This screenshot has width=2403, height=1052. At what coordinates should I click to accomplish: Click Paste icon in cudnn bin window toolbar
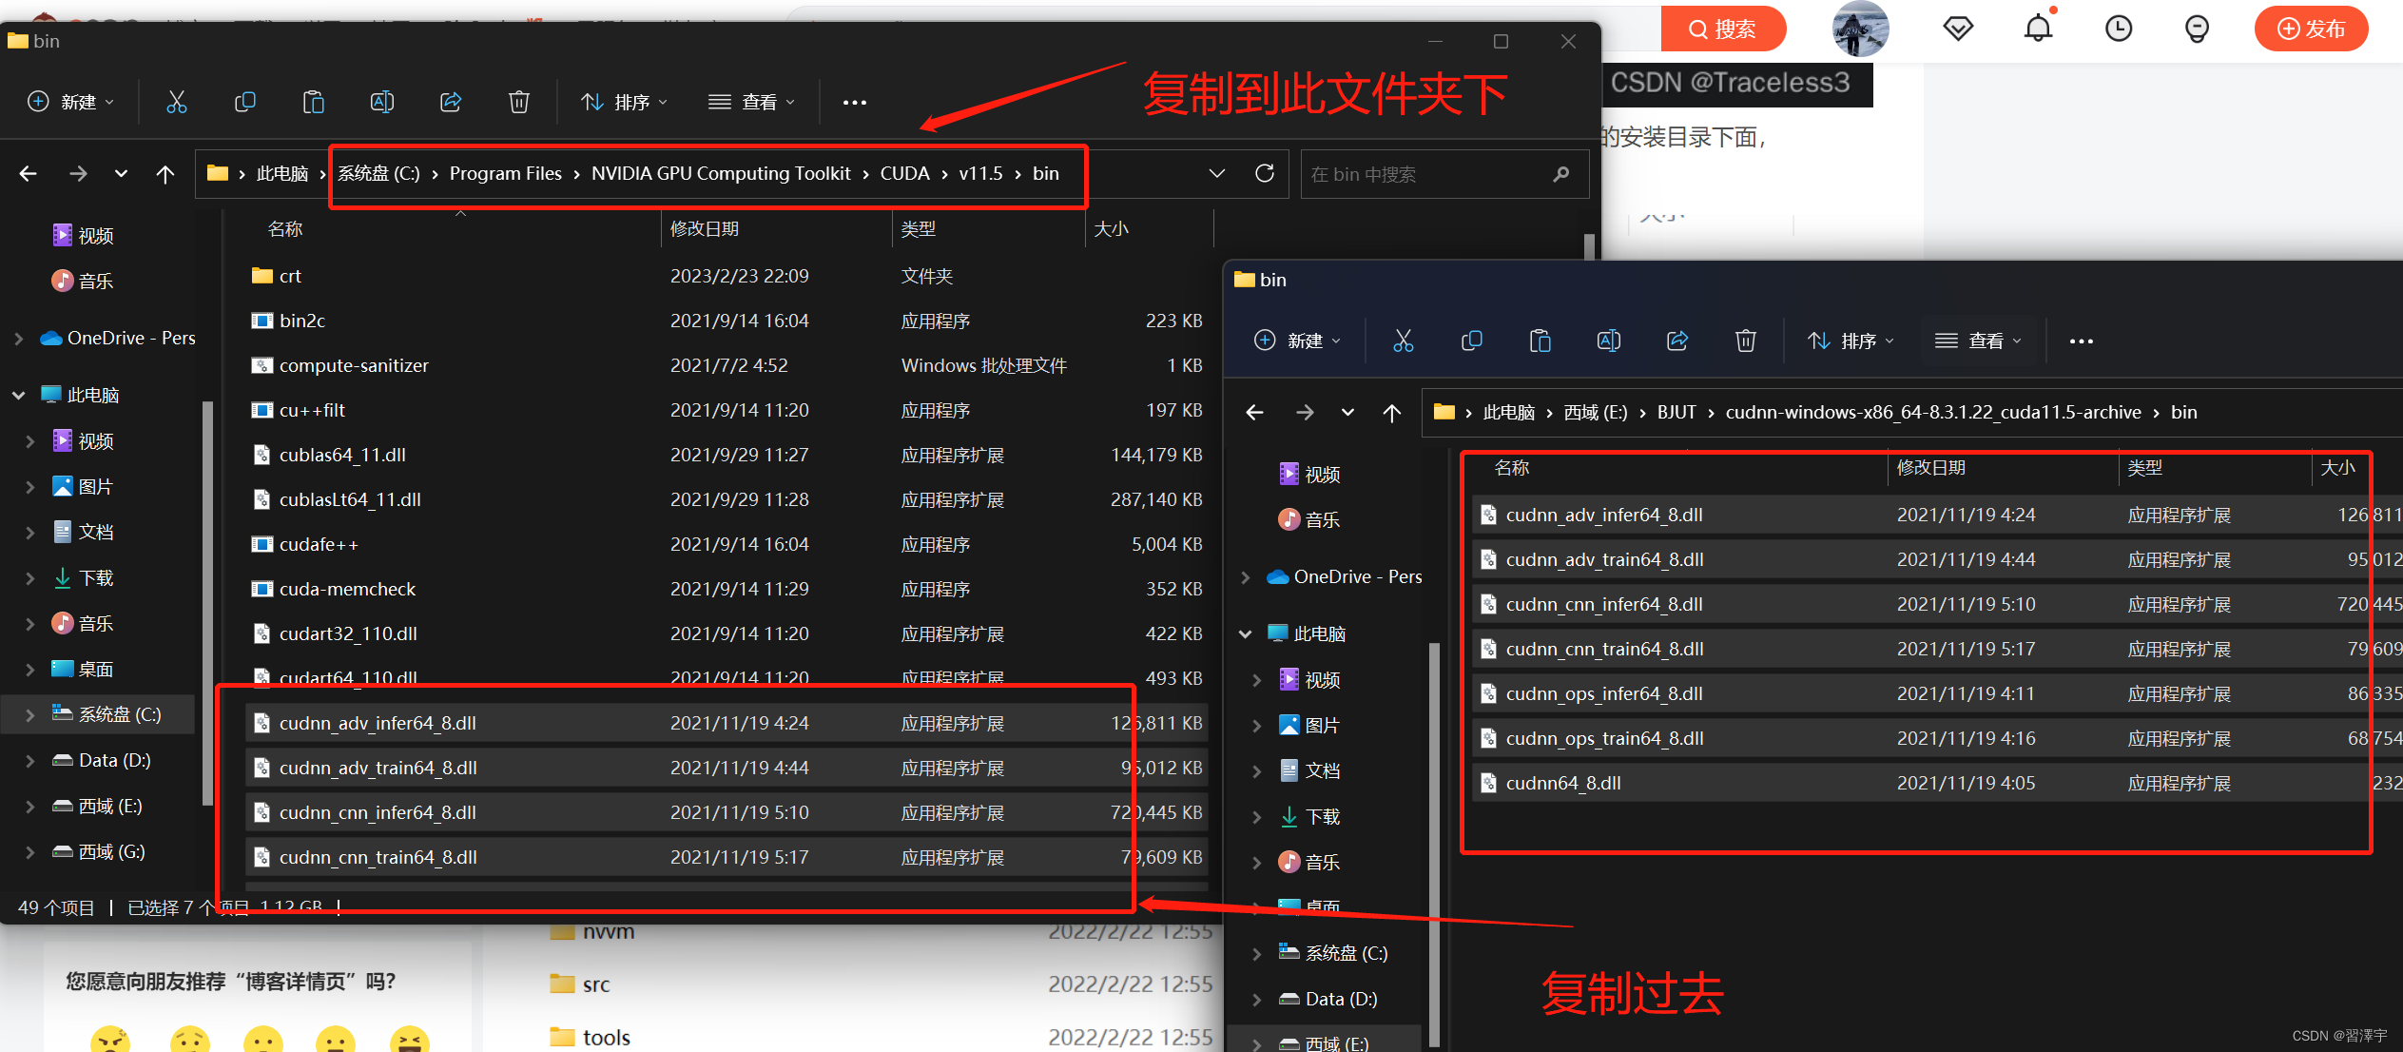click(x=1541, y=341)
